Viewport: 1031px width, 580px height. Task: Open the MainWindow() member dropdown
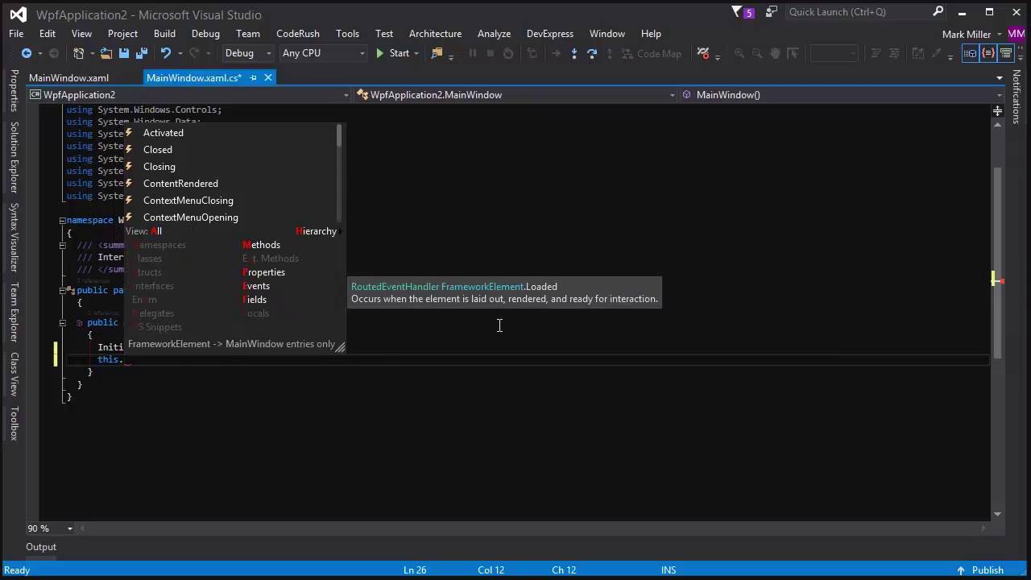point(842,95)
